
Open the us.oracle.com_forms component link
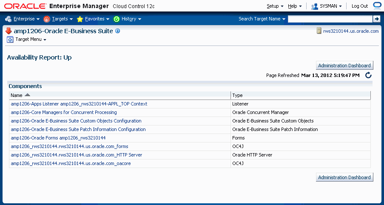point(70,146)
